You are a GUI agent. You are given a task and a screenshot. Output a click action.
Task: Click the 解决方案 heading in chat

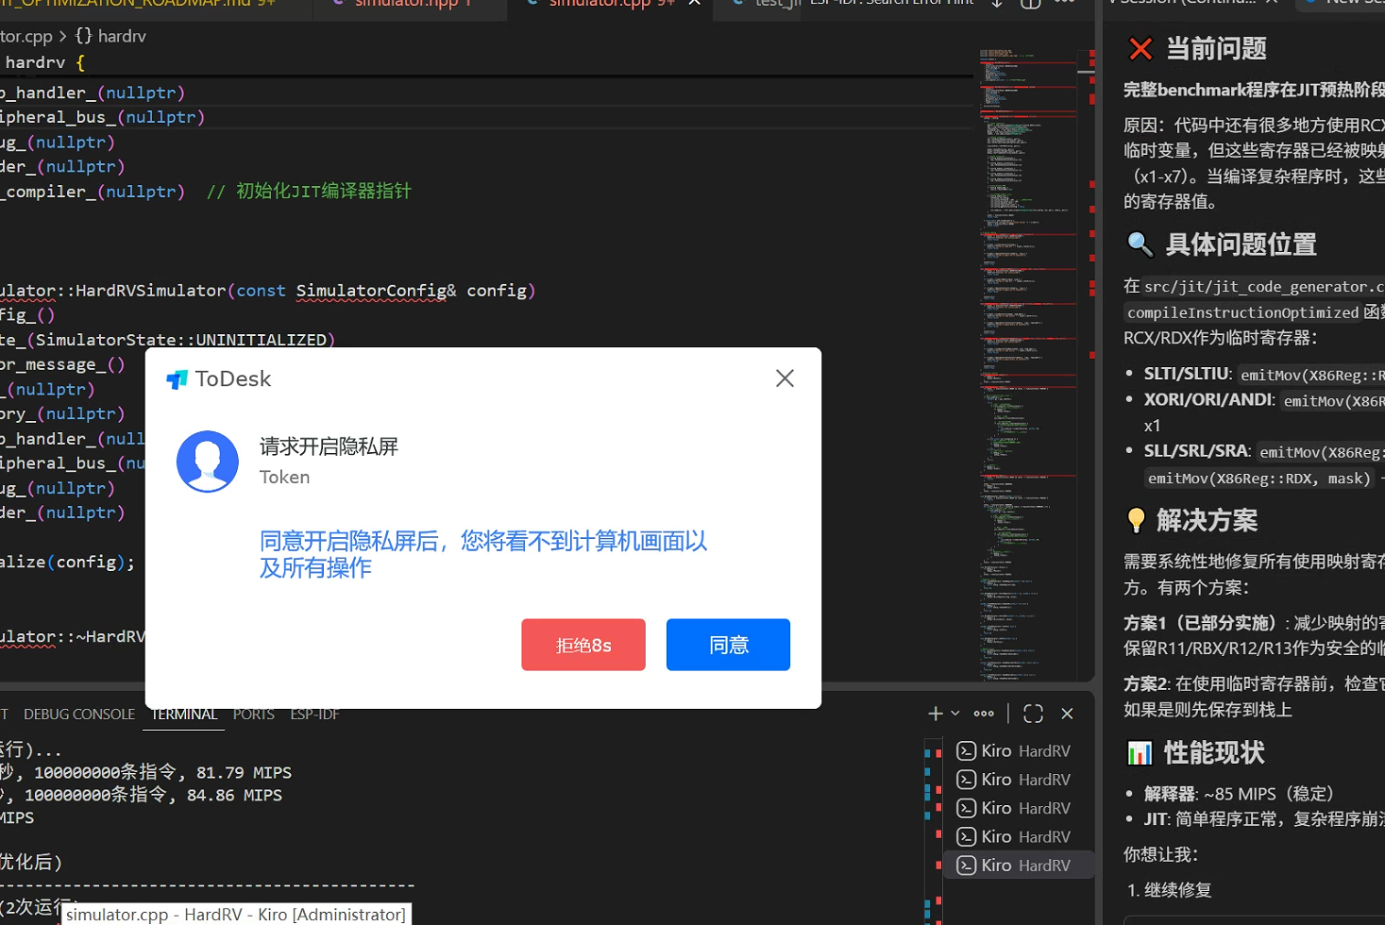(x=1207, y=521)
